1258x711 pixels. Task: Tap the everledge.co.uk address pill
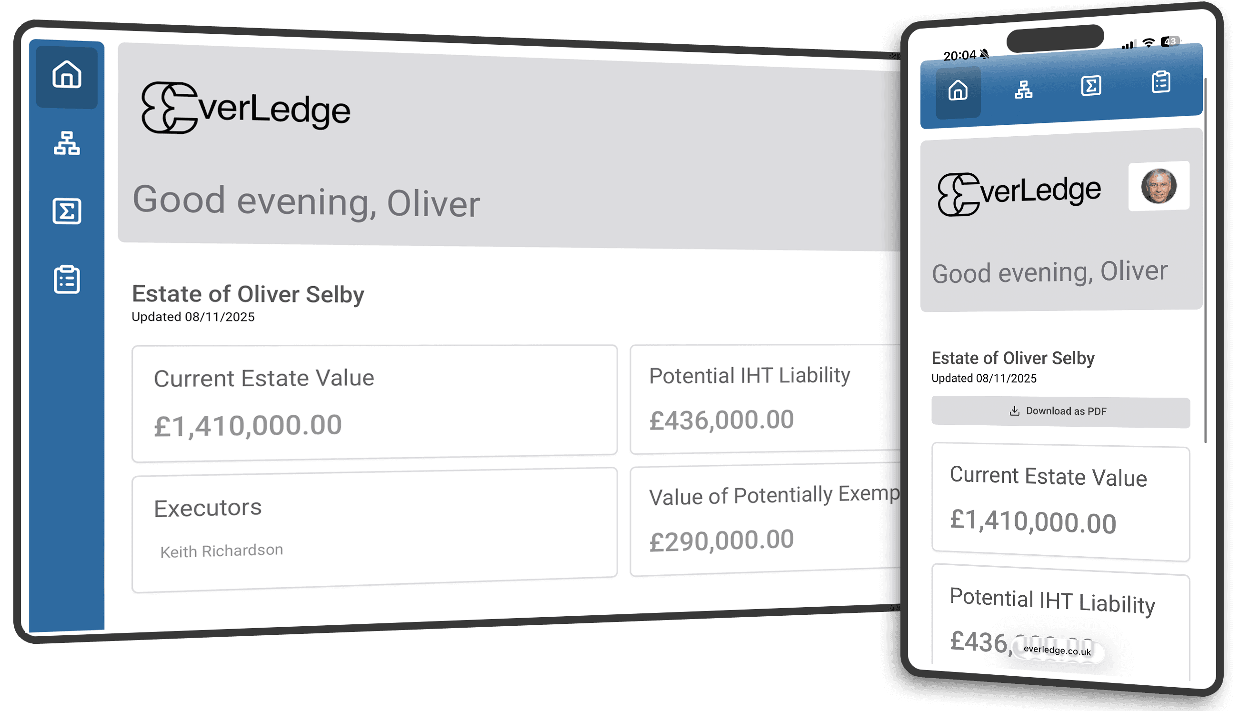coord(1057,650)
